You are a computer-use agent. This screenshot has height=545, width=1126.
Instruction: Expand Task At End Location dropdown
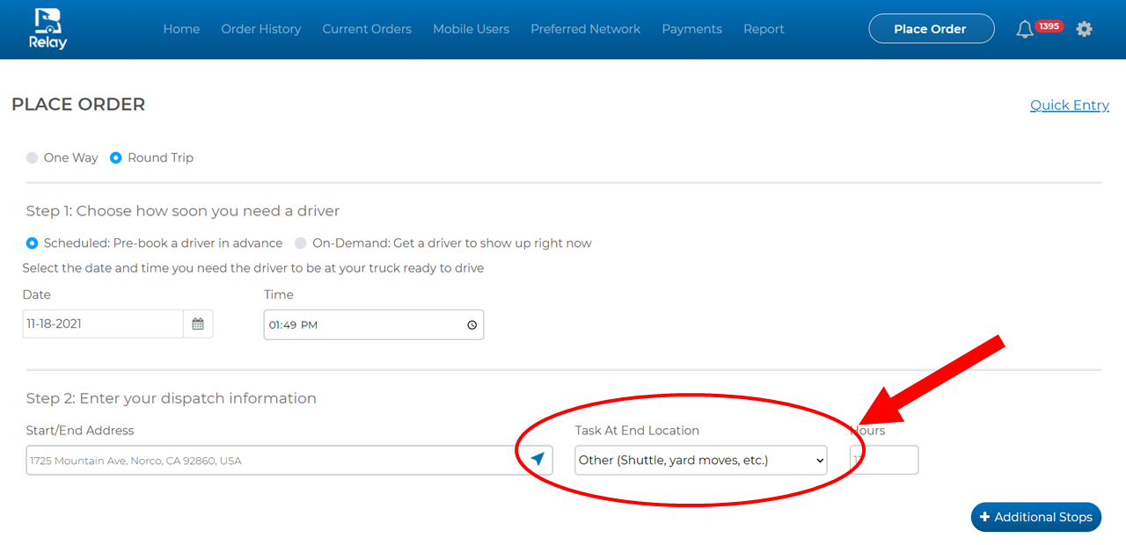(x=700, y=461)
